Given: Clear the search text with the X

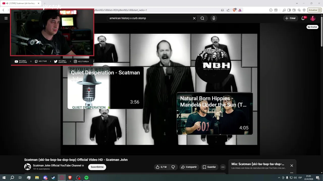Looking at the screenshot, I should coord(194,18).
